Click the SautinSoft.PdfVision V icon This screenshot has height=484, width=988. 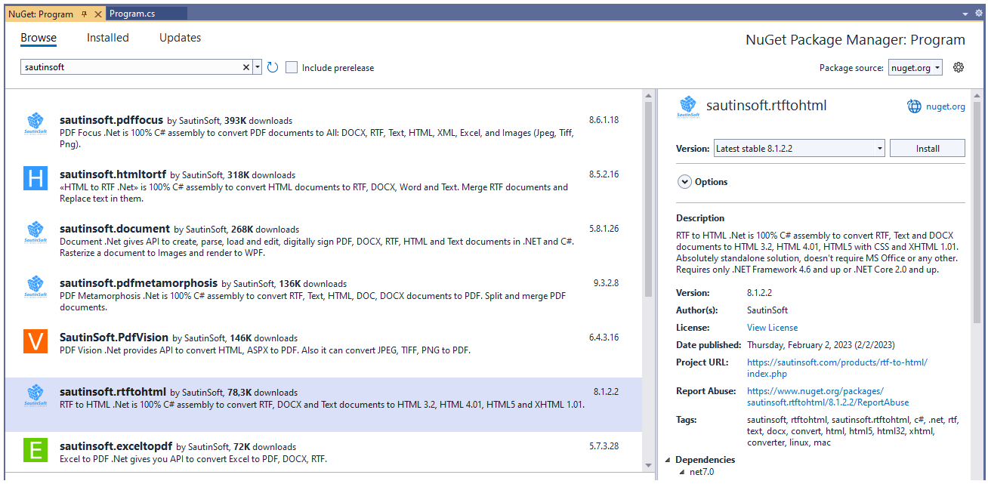pyautogui.click(x=35, y=342)
